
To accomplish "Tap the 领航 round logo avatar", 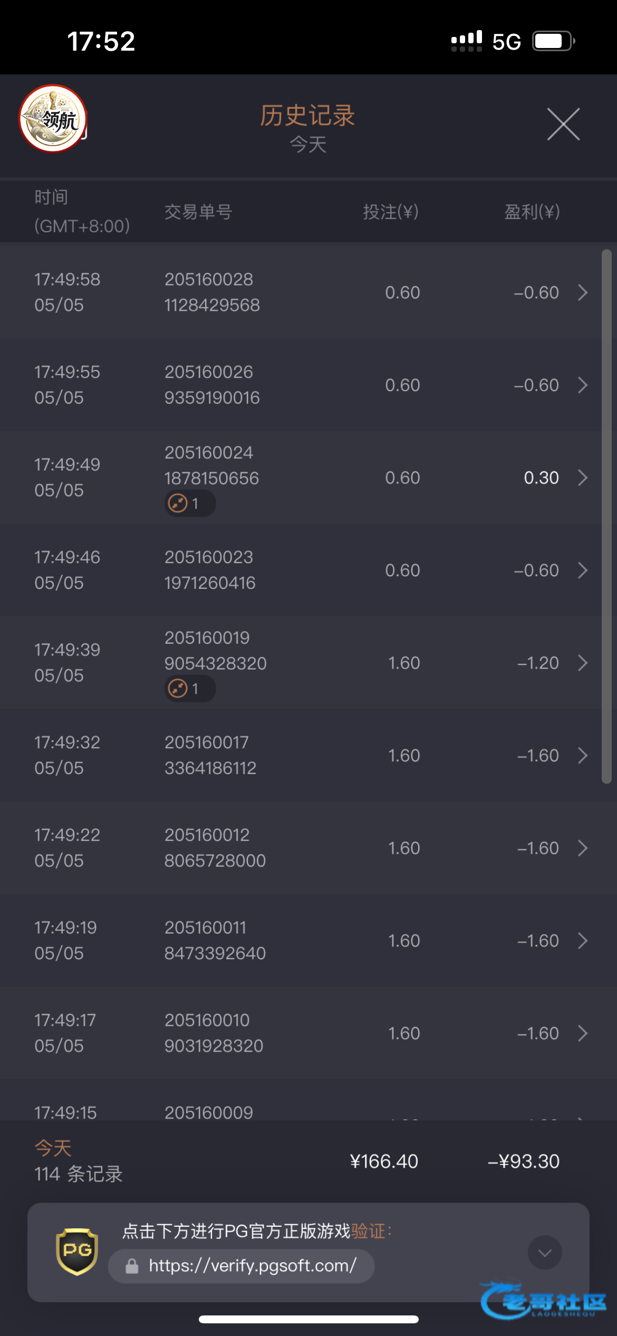I will pos(53,119).
